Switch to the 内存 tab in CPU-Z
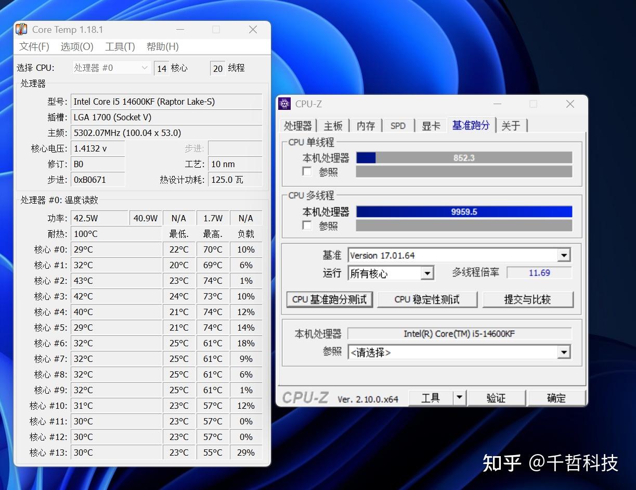 (x=366, y=125)
